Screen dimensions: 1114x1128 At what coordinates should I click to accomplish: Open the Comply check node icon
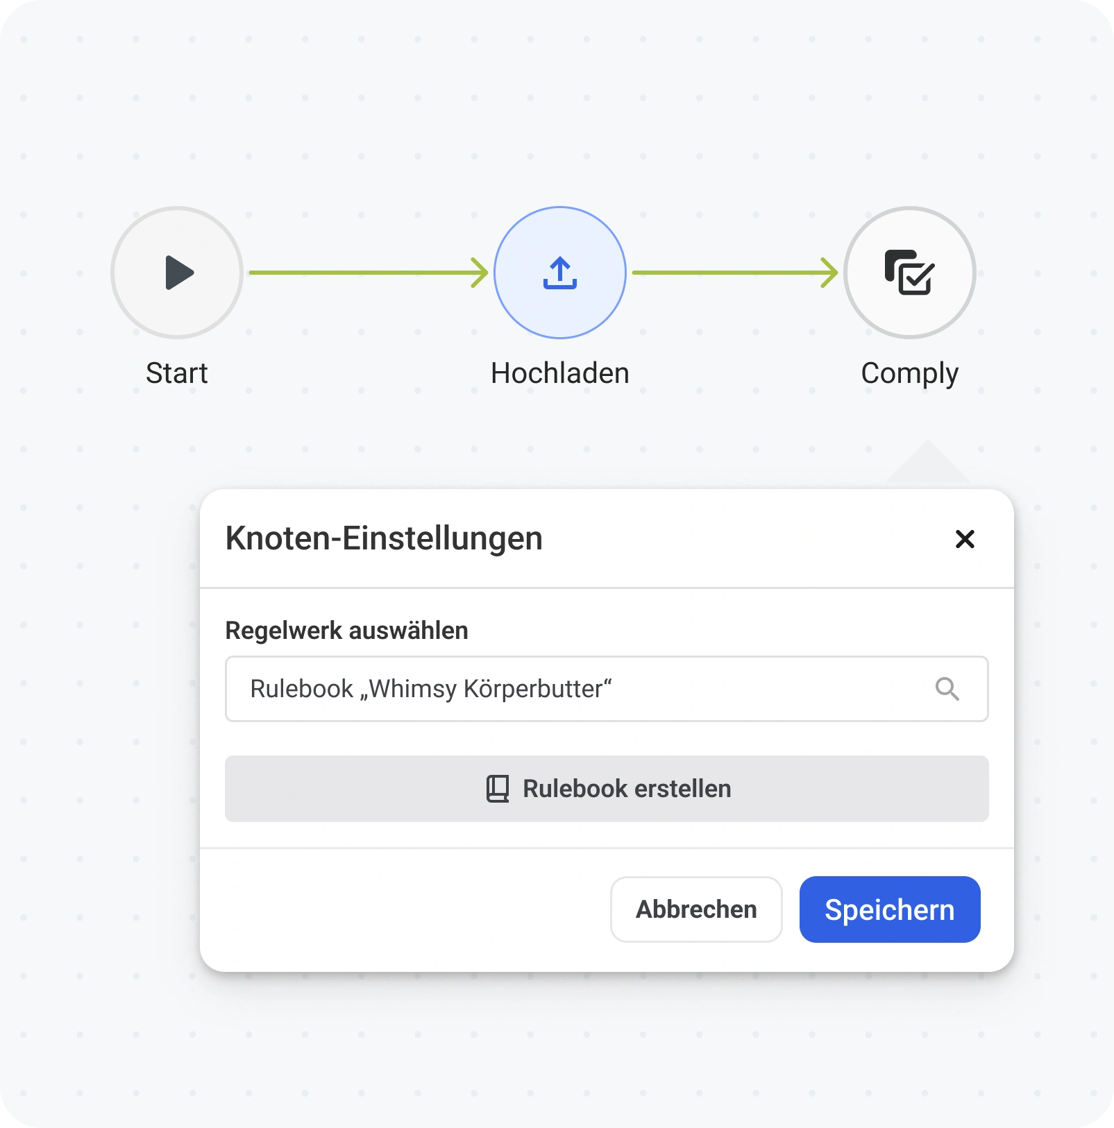909,273
